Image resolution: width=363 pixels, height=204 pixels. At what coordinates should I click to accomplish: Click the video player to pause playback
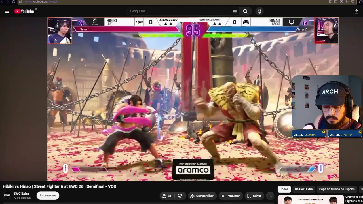pyautogui.click(x=193, y=99)
